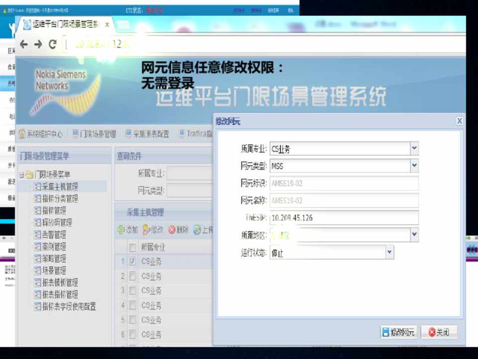Toggle the header select-all checkbox
478x359 pixels.
[x=132, y=247]
